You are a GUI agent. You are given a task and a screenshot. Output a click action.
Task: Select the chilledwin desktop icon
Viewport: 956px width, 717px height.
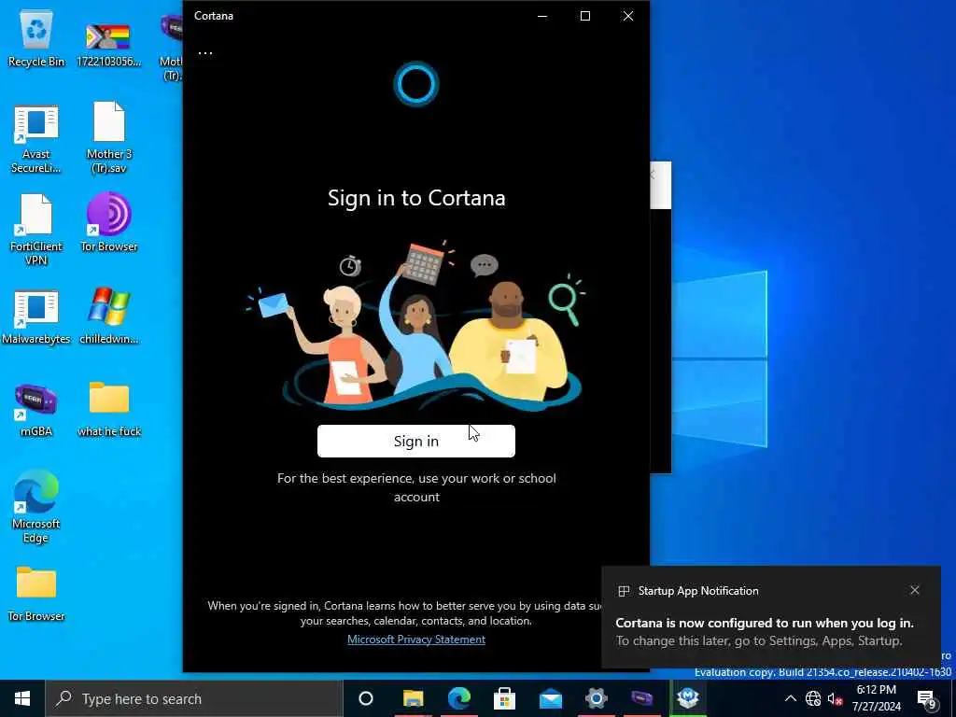click(109, 316)
